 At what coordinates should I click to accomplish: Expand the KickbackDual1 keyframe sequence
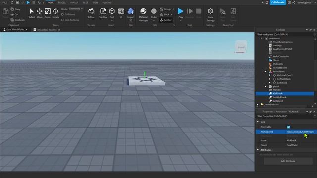coord(270,75)
